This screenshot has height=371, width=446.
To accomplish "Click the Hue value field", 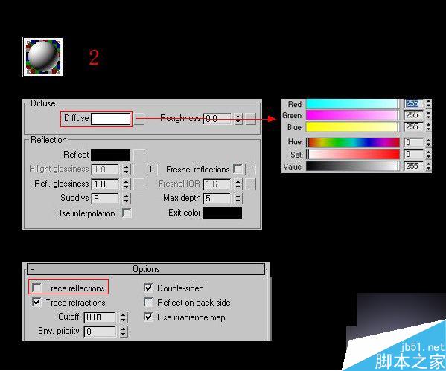I will point(413,142).
